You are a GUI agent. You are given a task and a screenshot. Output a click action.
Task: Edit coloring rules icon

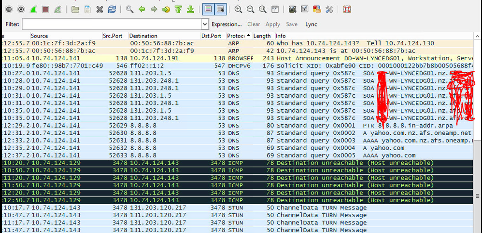coord(317,10)
